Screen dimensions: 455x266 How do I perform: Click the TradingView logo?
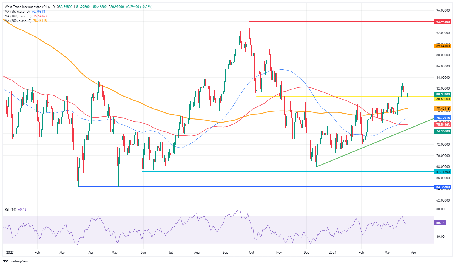point(16,261)
